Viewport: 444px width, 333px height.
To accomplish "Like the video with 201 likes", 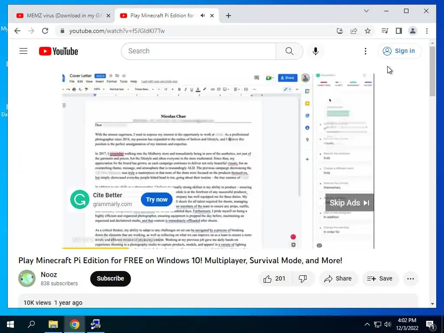I will tap(274, 279).
